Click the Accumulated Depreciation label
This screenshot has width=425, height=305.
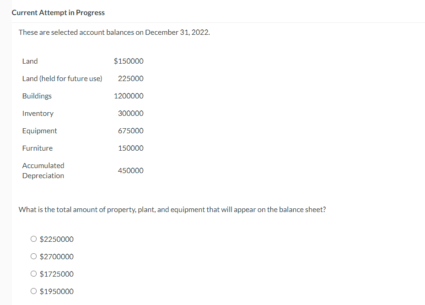pos(43,170)
